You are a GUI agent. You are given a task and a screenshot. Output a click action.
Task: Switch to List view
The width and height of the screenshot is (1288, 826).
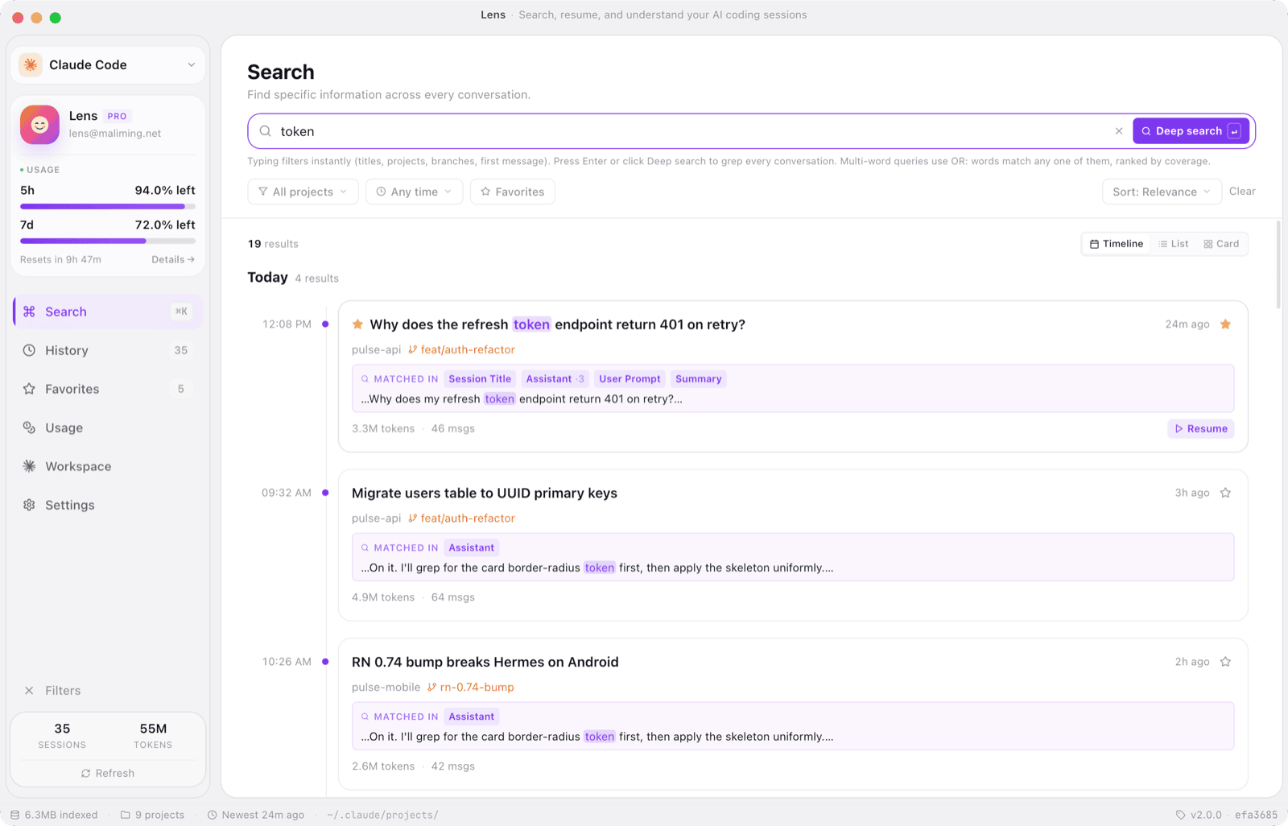click(1174, 244)
